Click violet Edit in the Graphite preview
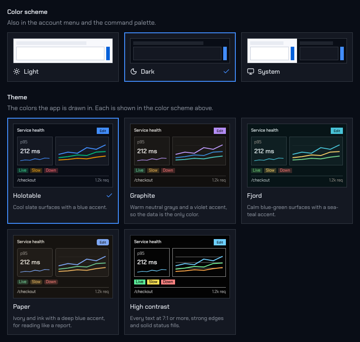 click(x=220, y=131)
